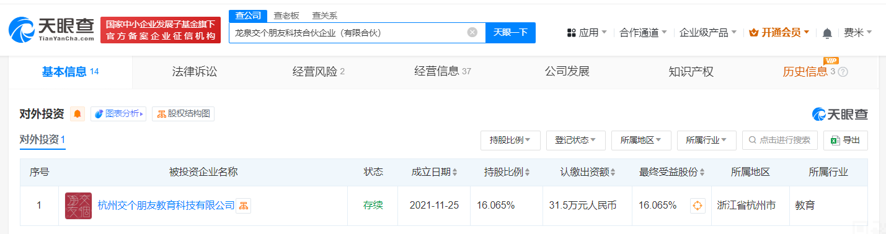Click help question icon beside 历史信息
886x234 pixels.
(x=843, y=72)
